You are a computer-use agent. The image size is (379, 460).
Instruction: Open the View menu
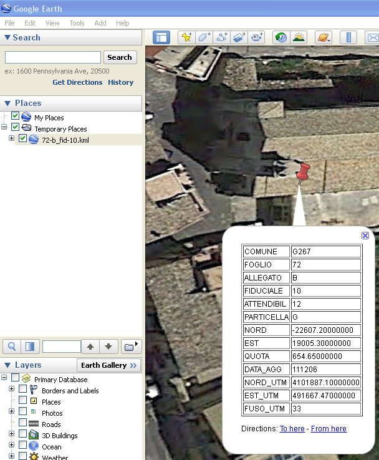click(52, 23)
